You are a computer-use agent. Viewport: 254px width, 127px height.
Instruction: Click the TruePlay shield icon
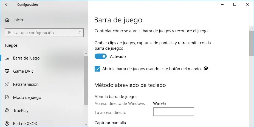[7, 111]
